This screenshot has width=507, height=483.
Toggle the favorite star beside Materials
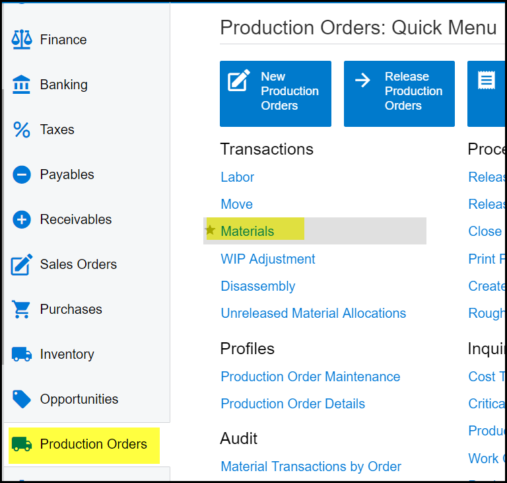click(x=211, y=231)
